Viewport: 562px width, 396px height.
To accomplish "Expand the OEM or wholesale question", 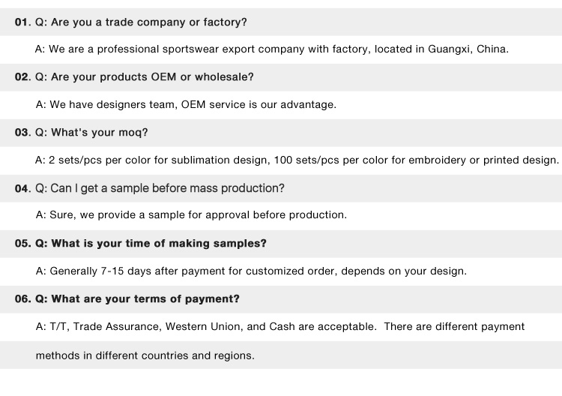I will click(145, 77).
